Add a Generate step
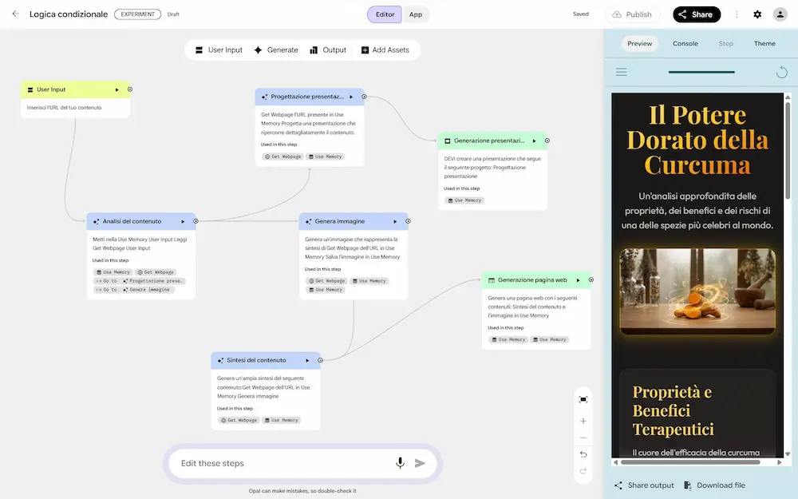Screen dimensions: 798x499 coord(276,50)
